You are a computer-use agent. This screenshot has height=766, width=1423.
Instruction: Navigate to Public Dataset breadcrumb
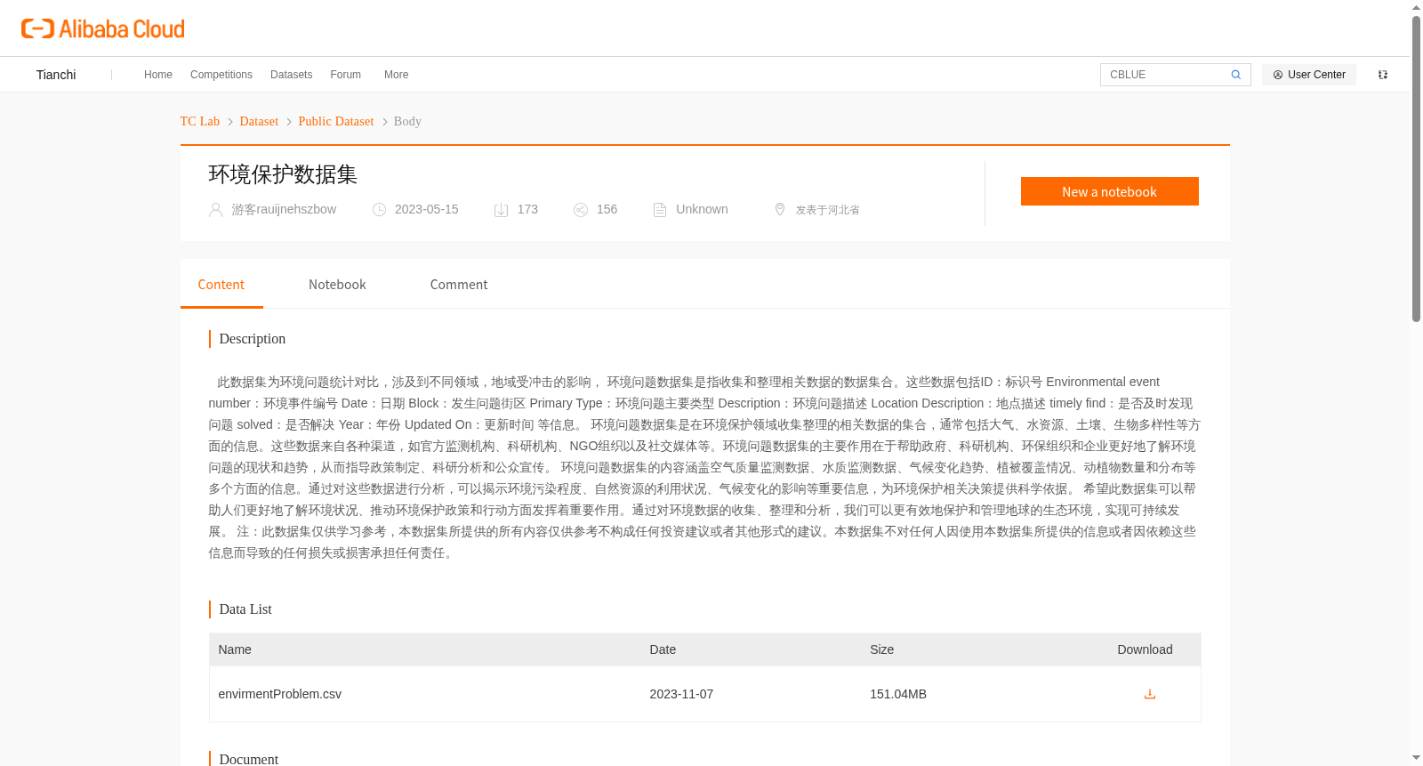click(x=336, y=121)
